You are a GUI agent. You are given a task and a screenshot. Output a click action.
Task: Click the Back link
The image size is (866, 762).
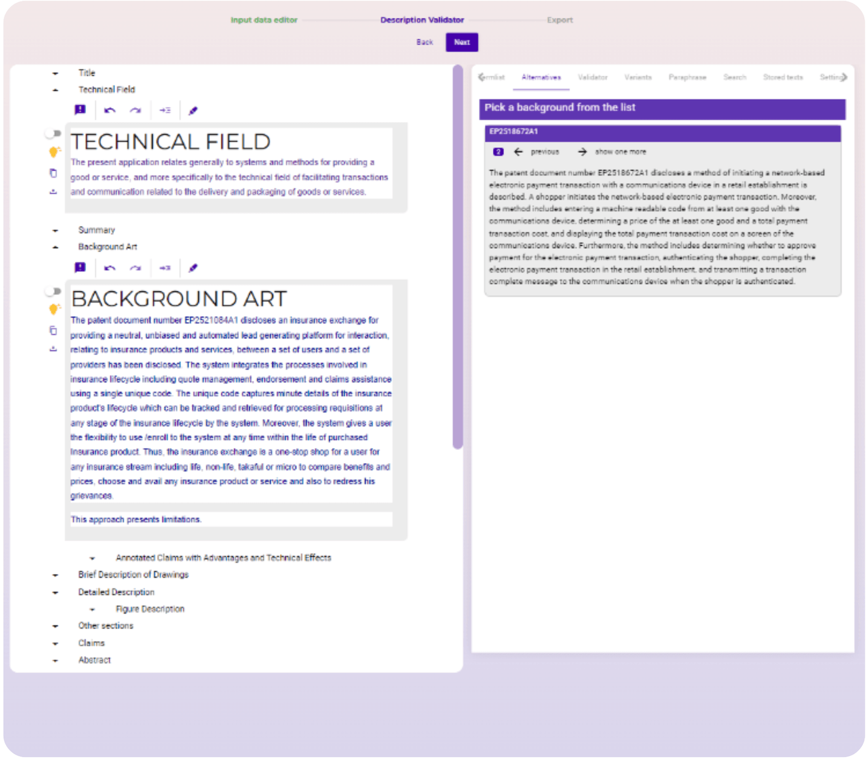425,42
